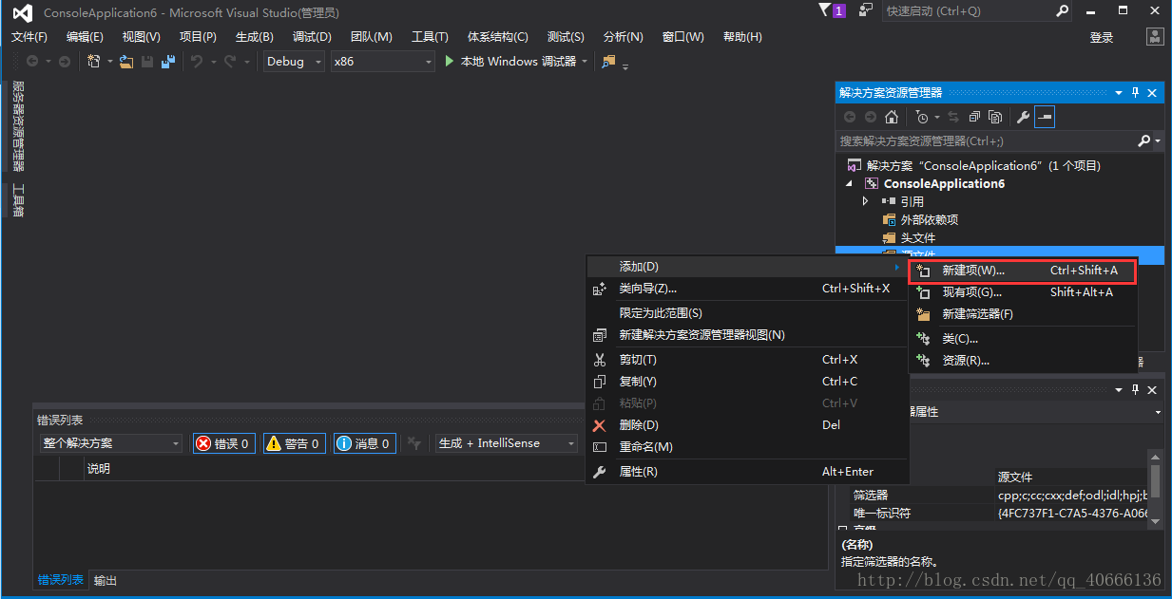
Task: Click the Solution Explorer search magnifier icon
Action: (1144, 140)
